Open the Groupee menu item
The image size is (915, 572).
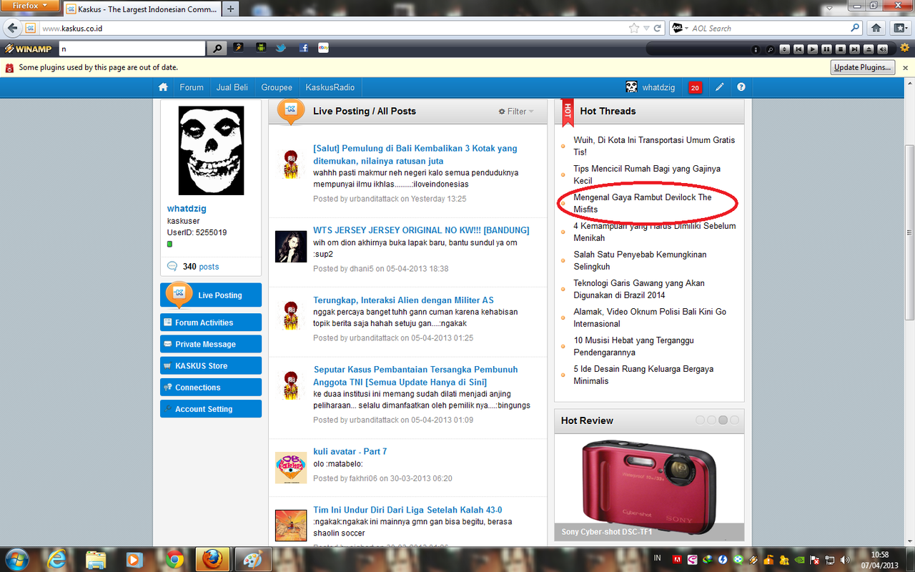coord(277,87)
